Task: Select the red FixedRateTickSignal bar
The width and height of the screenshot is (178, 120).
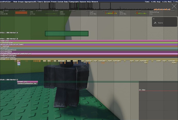Action: click(x=89, y=56)
